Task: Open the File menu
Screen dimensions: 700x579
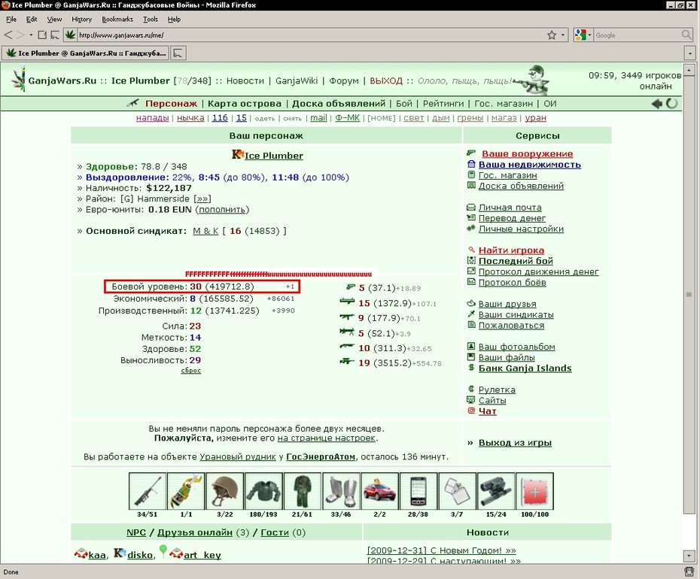Action: (11, 20)
